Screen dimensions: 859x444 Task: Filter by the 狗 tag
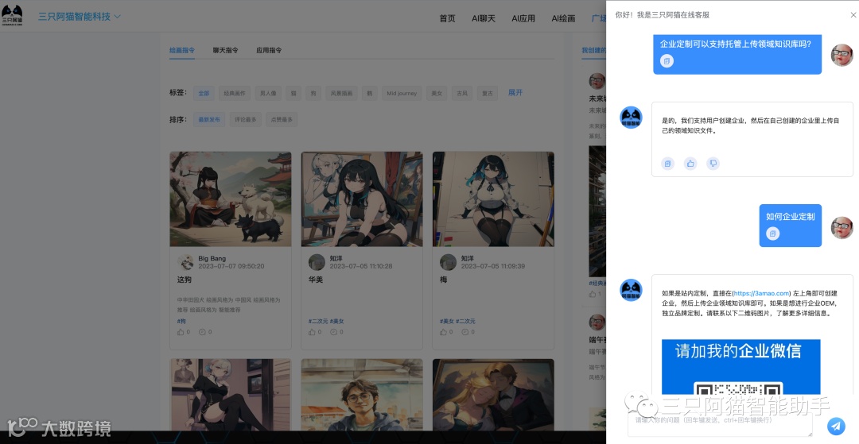pyautogui.click(x=313, y=93)
